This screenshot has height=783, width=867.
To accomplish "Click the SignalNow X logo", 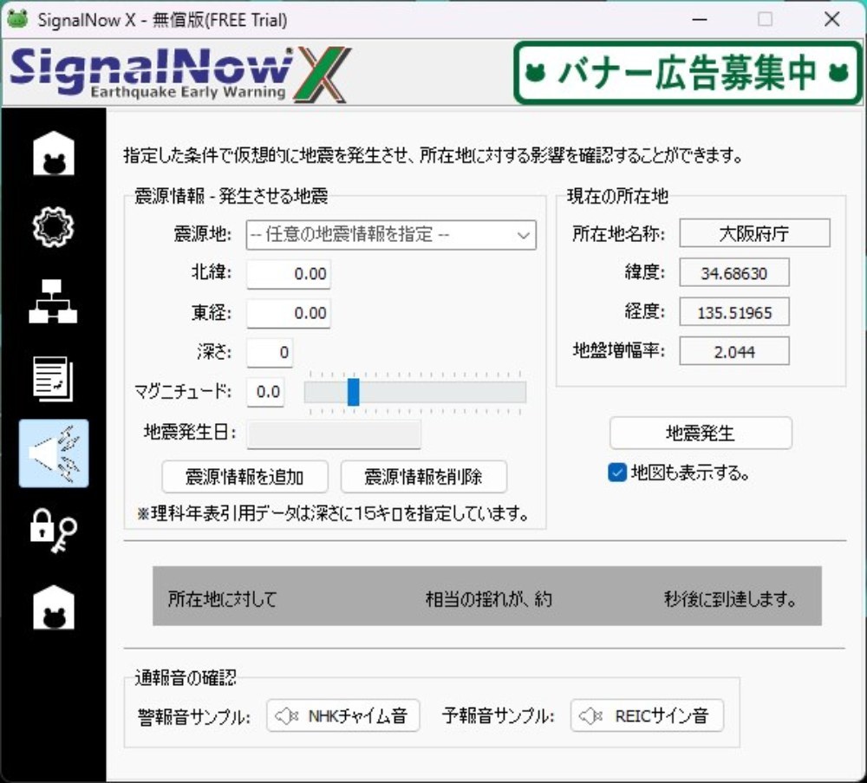I will (x=180, y=74).
